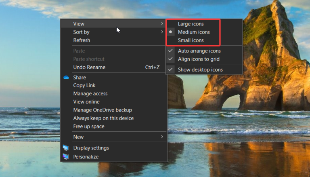Open Manage access option
Viewport: 310px width, 177px height.
click(90, 94)
